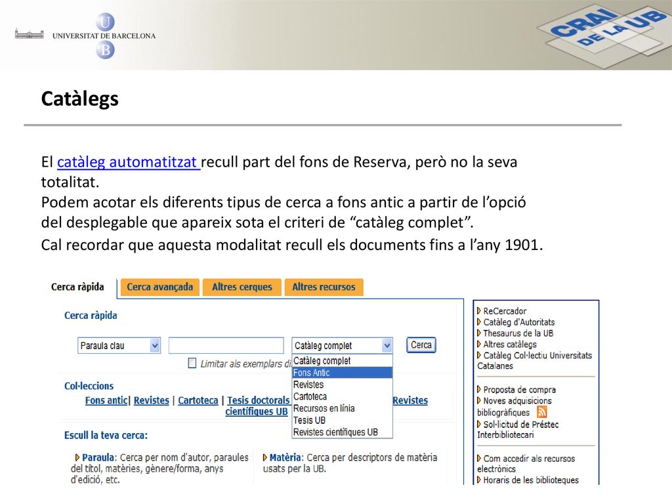Tick the 'Limitar als exemplars' checkbox
This screenshot has height=504, width=672.
click(x=192, y=363)
